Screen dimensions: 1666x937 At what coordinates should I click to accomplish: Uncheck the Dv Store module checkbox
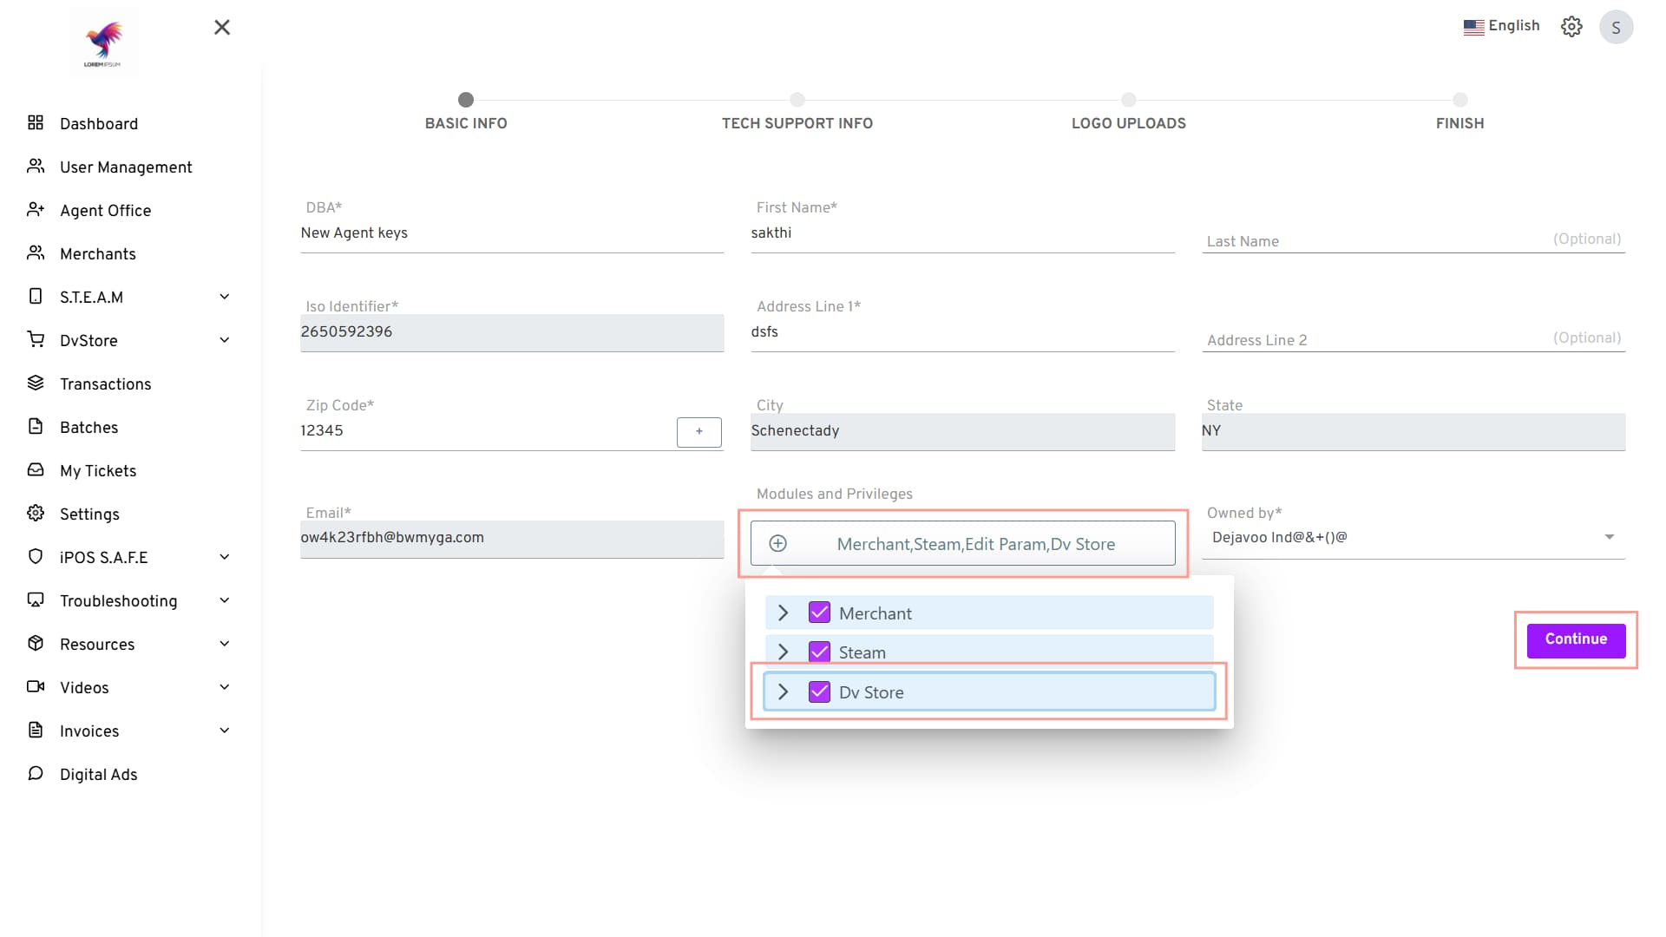coord(819,691)
